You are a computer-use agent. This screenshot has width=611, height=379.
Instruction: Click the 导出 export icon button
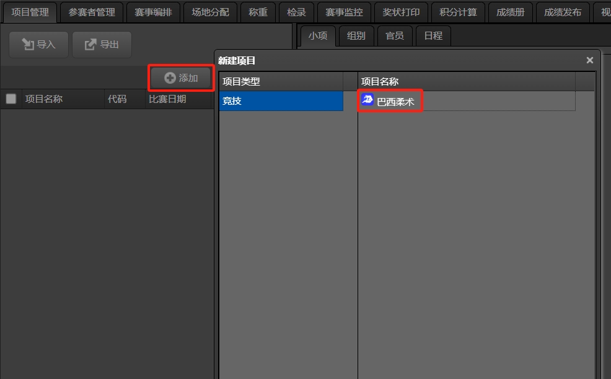[x=102, y=45]
